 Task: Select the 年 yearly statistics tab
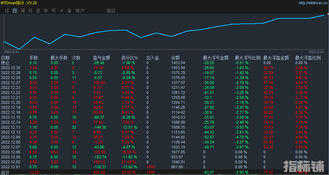pyautogui.click(x=46, y=11)
